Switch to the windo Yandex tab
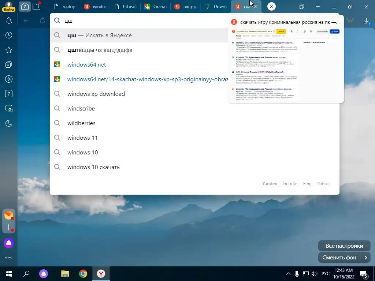The width and height of the screenshot is (375, 281). 95,7
